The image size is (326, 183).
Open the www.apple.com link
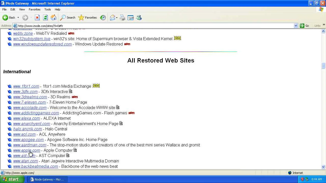pyautogui.click(x=26, y=150)
